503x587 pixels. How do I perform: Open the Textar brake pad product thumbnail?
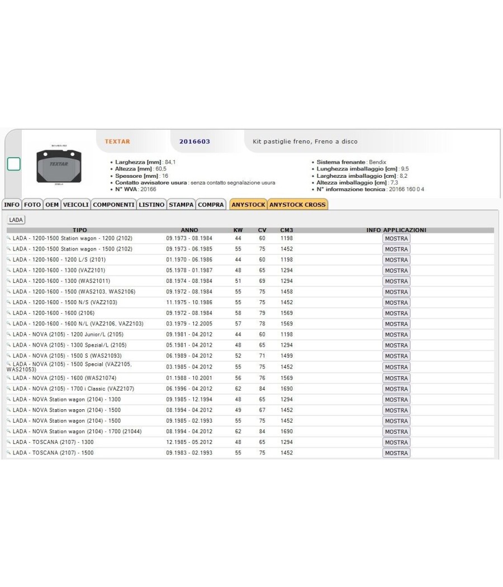(x=59, y=165)
